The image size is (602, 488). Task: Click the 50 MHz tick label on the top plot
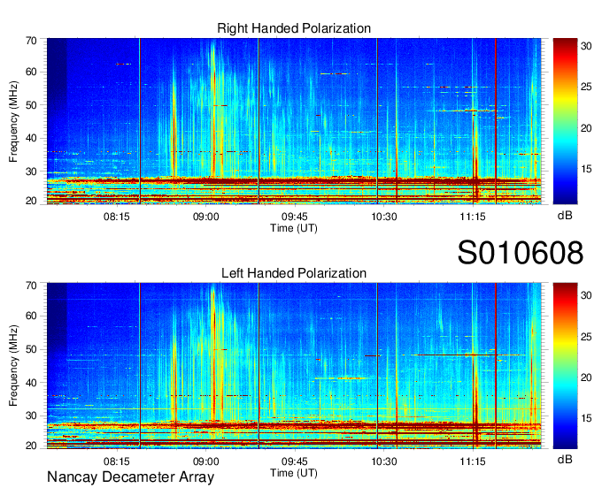click(32, 105)
